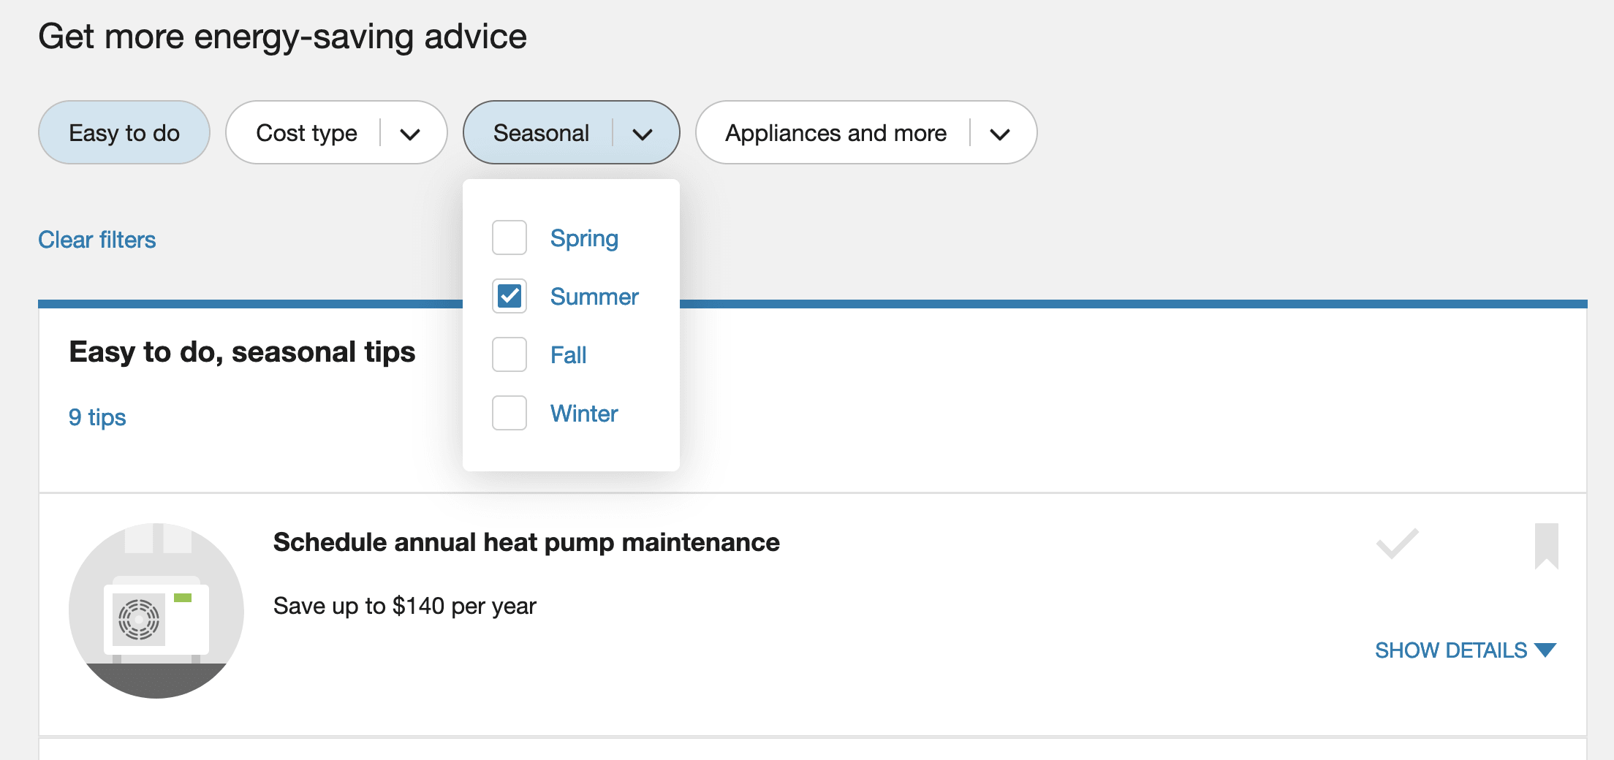Screen dimensions: 1614x760
Task: Select the Winter label option
Action: point(584,414)
